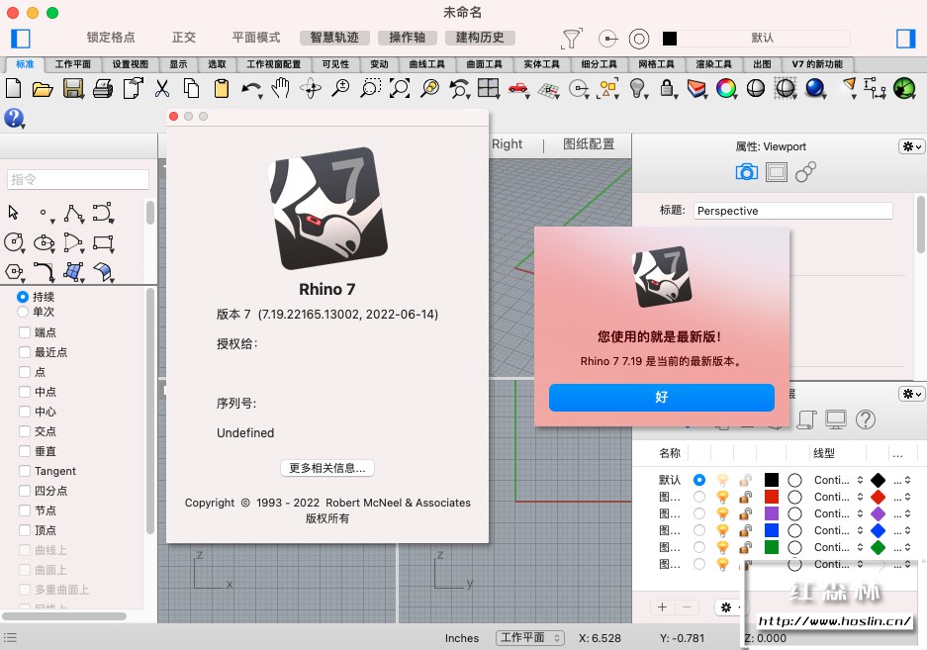
Task: Click the blue render sphere icon
Action: (815, 89)
